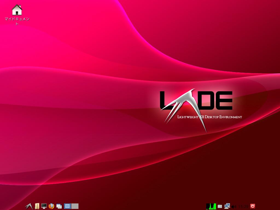
Task: Click the volume speaker icon
Action: click(x=234, y=206)
